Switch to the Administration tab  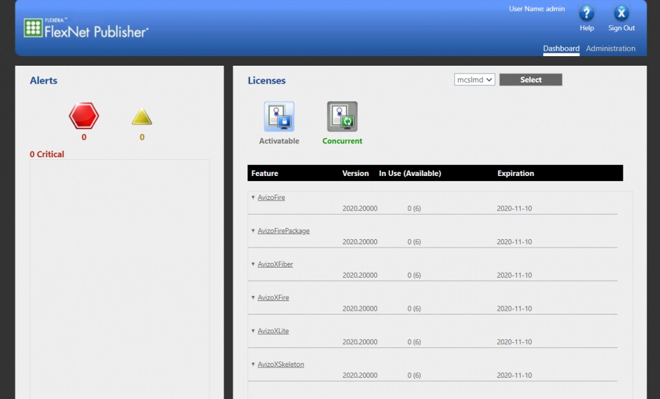click(x=610, y=48)
